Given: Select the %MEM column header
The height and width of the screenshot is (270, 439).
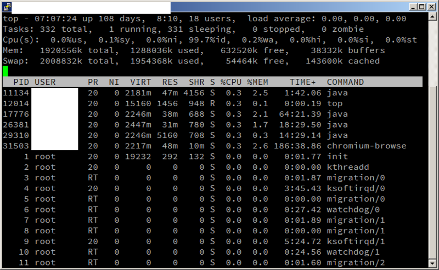Looking at the screenshot, I should (x=257, y=82).
